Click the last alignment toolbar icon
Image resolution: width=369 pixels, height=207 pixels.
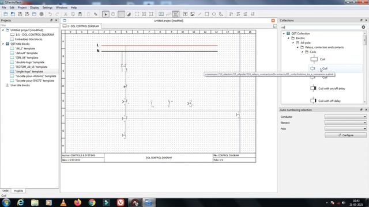pos(253,14)
